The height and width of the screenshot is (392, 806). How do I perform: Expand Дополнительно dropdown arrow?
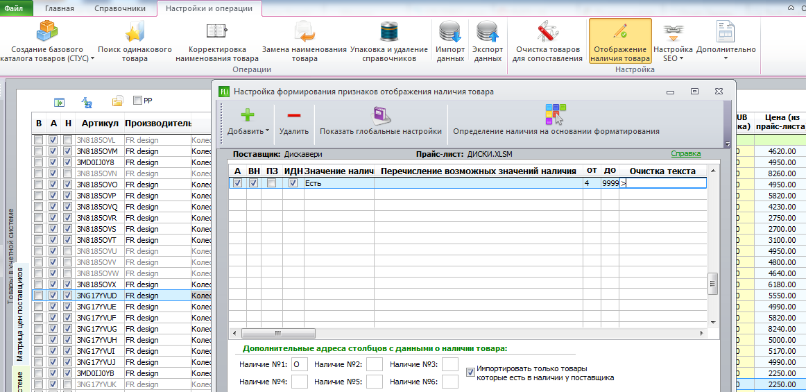coord(726,59)
